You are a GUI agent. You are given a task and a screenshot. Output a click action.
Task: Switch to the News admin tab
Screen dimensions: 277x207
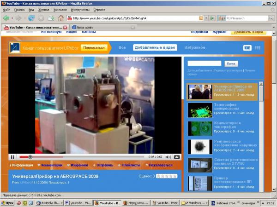103,28
